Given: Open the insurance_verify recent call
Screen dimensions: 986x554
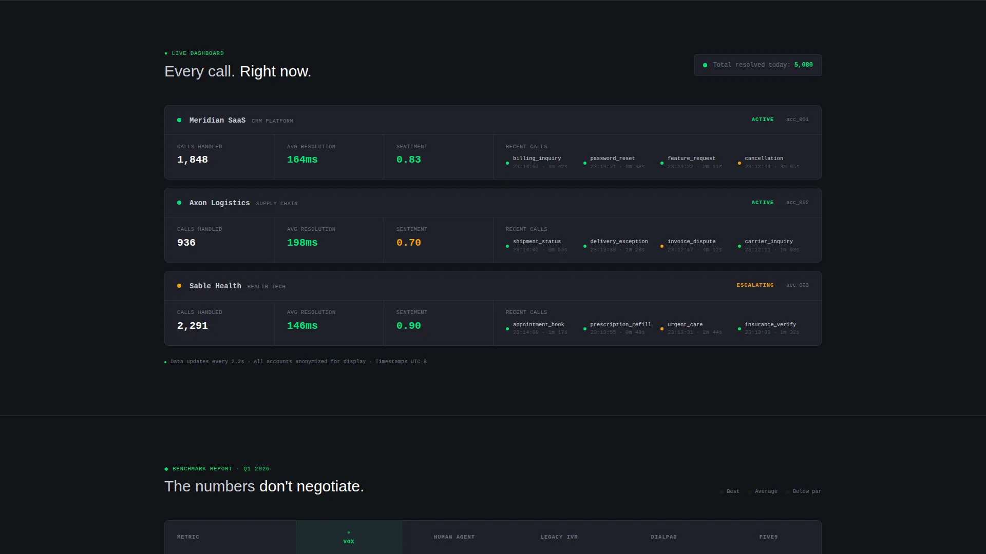Looking at the screenshot, I should [768, 328].
